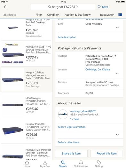126x168 pixels.
Task: Switch results layout with view icon
Action: [120, 15]
